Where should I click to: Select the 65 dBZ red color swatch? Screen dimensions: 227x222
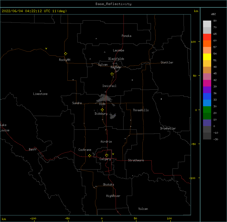pos(207,37)
